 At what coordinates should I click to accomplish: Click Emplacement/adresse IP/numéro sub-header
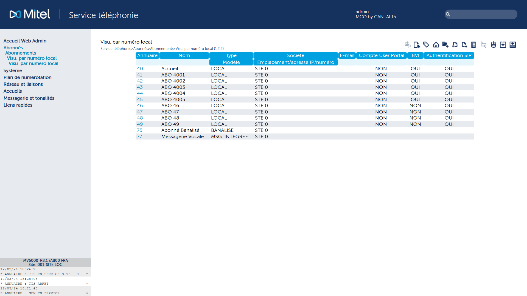296,62
